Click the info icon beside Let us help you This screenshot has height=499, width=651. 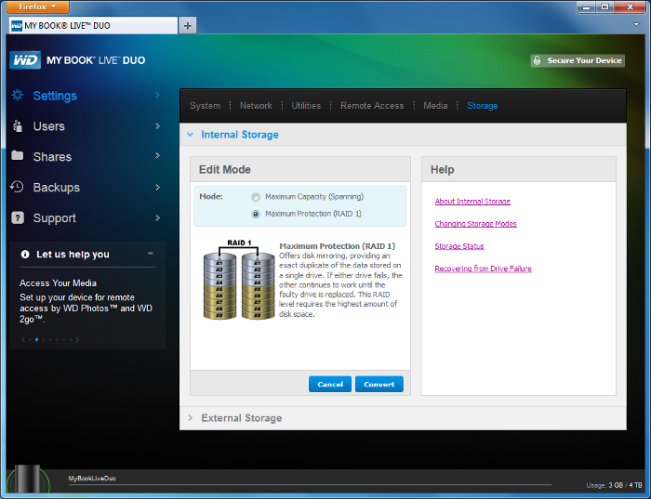tap(25, 255)
